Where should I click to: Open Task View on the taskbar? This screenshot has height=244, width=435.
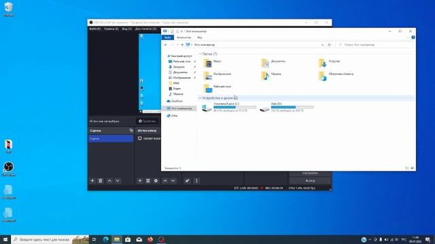click(94, 239)
